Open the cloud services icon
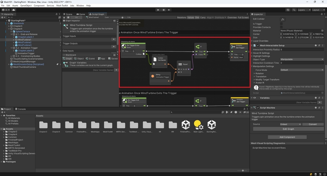The height and width of the screenshot is (176, 327). pos(14,10)
